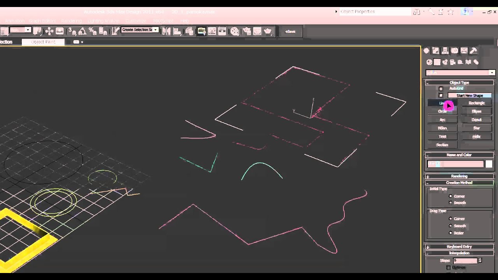
Task: Toggle Percent Snap in the toolbar
Action: (x=93, y=31)
